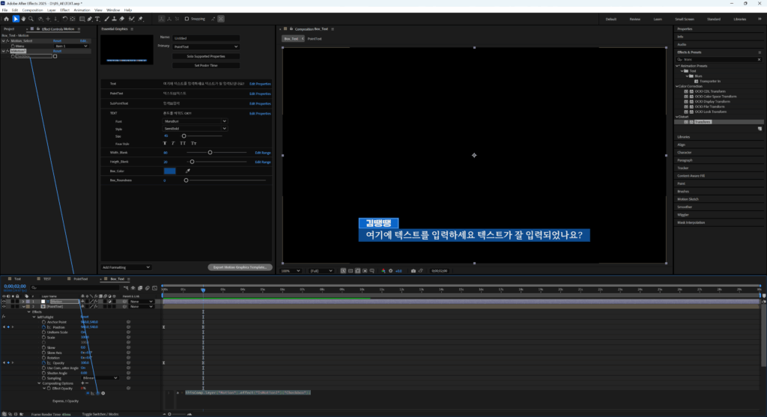The width and height of the screenshot is (767, 417).
Task: Select the Rotation tool
Action: (64, 19)
